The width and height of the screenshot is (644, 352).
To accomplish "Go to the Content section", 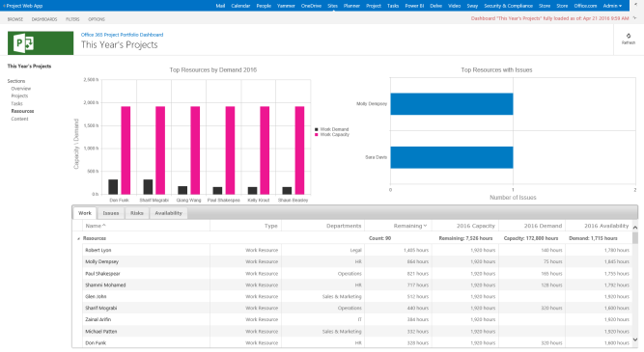I will pyautogui.click(x=19, y=119).
